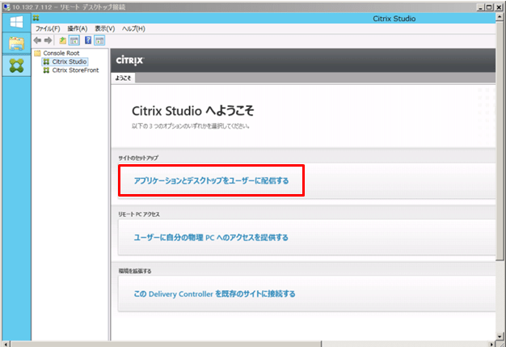
Task: Toggle show/hide console tree icon
Action: 74,40
